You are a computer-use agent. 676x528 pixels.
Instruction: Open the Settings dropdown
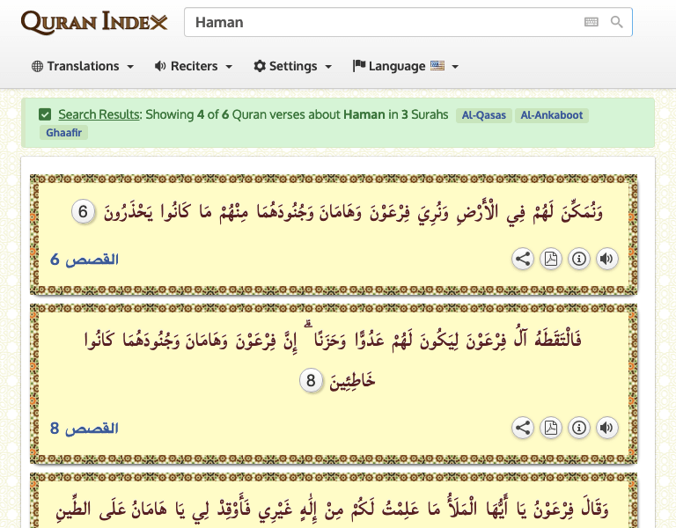point(293,66)
